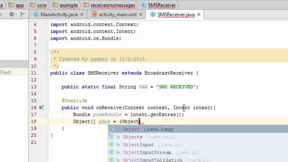Collapse the import block fold marker
288x162 pixels.
[48, 39]
